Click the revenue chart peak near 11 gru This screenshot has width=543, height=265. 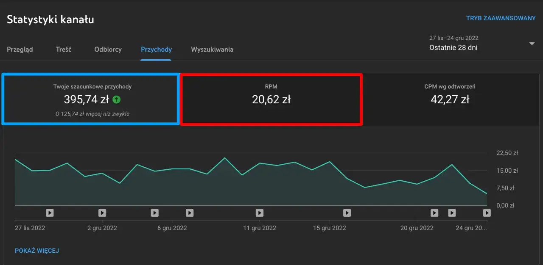225,157
